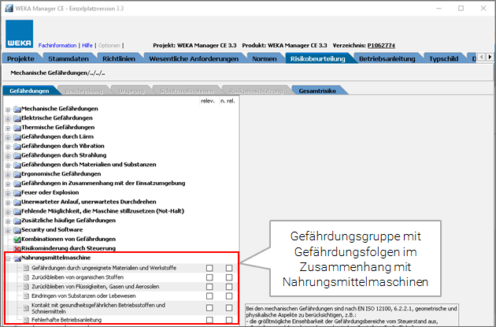This screenshot has width=496, height=327.
Task: Check n. rel. box for Zurückbleiben von organischen Stoffen
Action: click(x=229, y=278)
